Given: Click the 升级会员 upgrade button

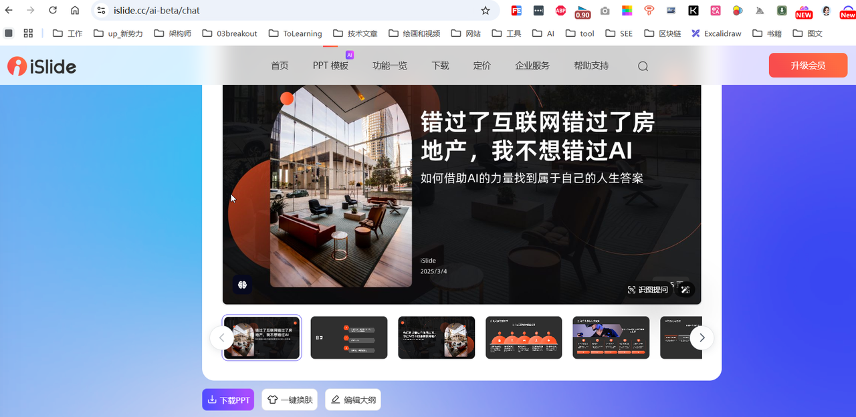Looking at the screenshot, I should click(808, 65).
